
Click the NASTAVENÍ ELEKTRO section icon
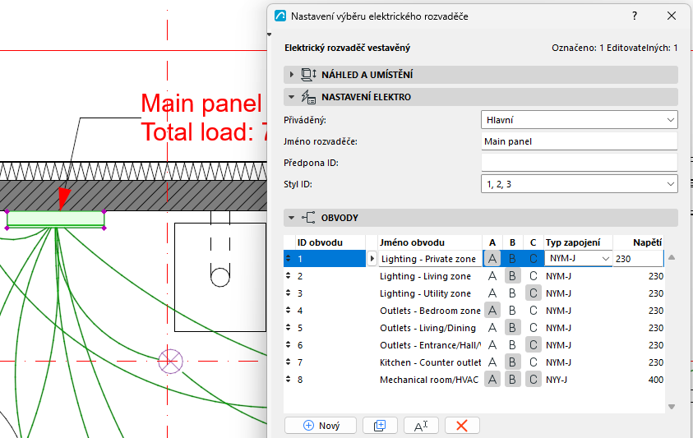[x=308, y=97]
